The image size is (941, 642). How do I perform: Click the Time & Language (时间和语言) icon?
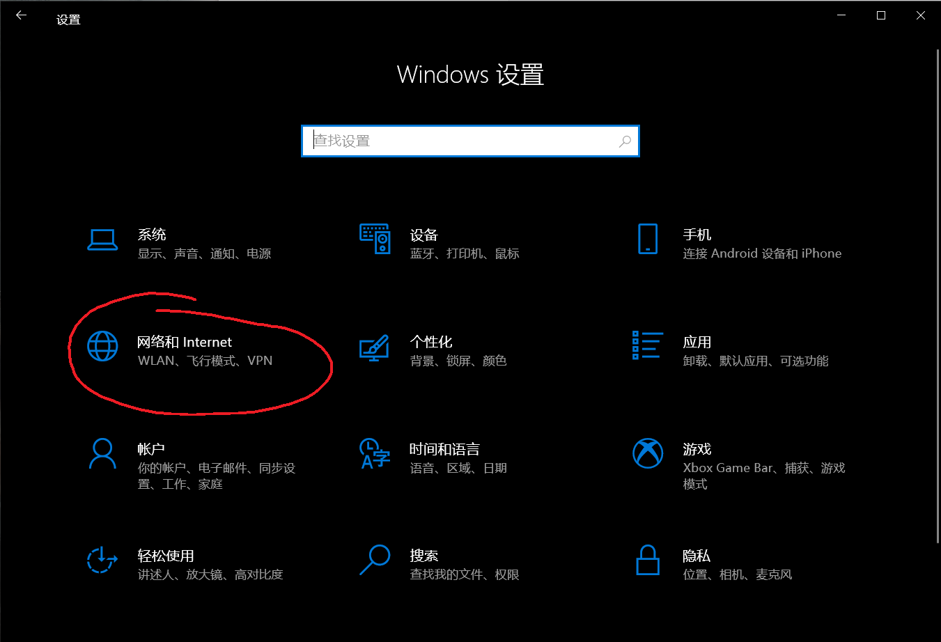click(x=375, y=453)
